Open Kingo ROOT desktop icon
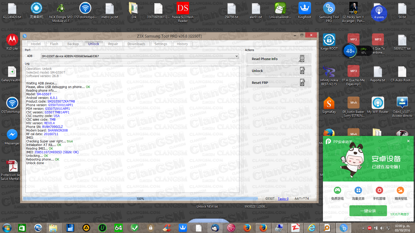 click(x=329, y=42)
